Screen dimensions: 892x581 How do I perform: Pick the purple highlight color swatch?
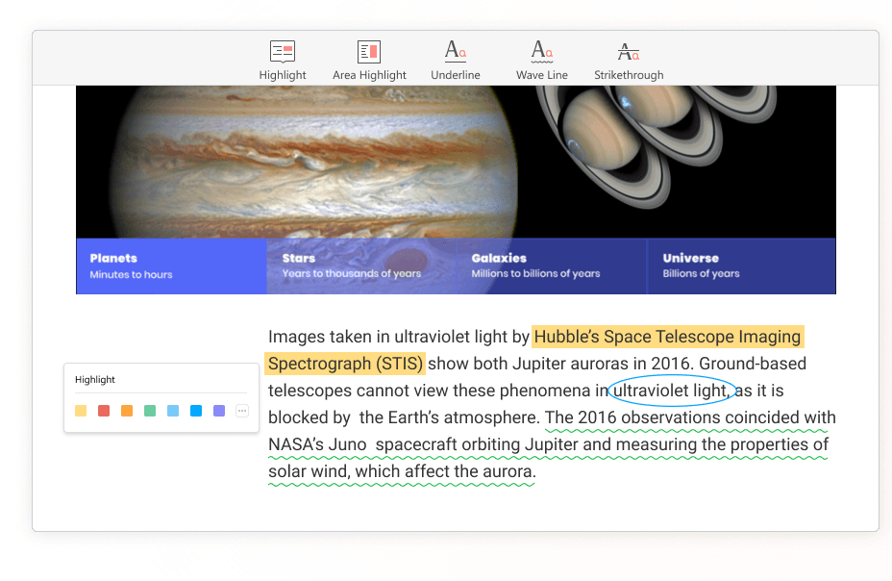(x=219, y=411)
